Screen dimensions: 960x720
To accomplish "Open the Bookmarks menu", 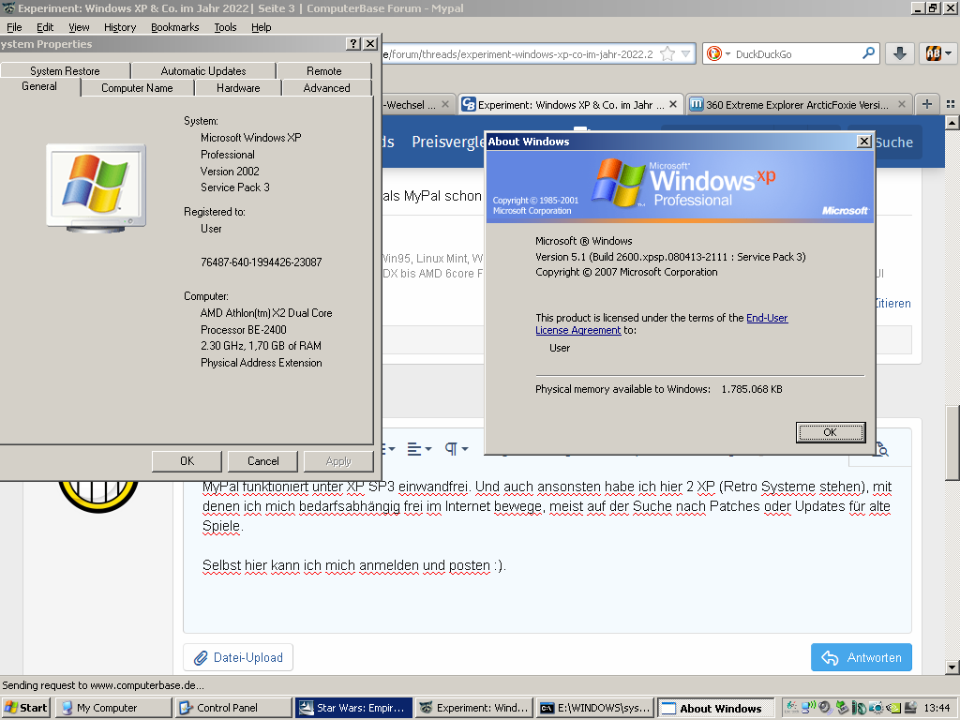I will pos(175,27).
